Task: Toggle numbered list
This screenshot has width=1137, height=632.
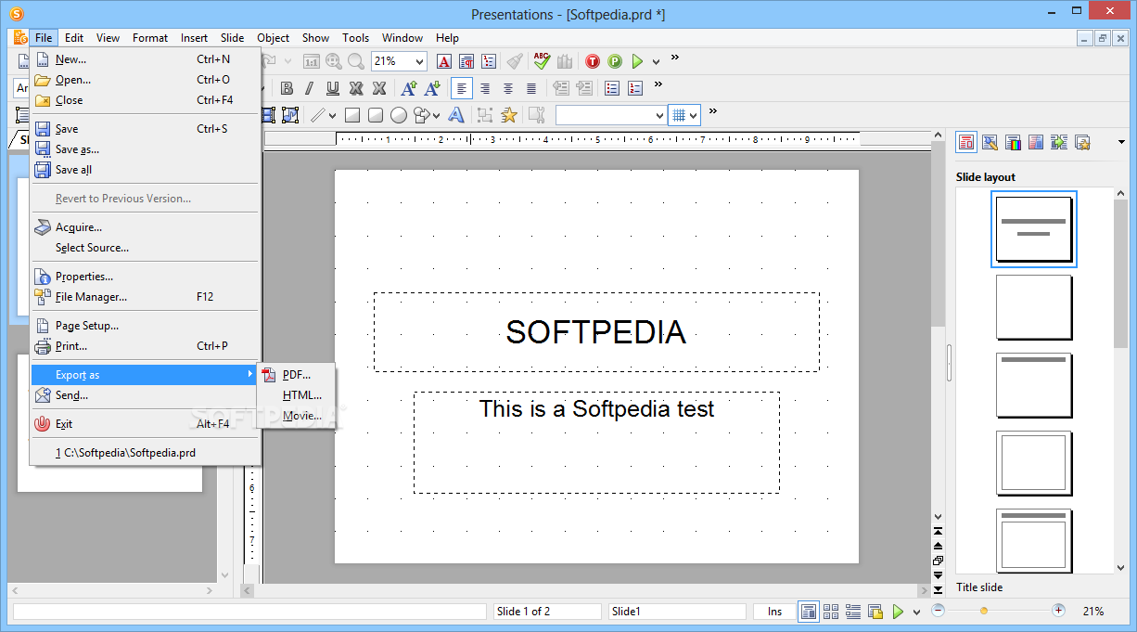Action: click(635, 88)
